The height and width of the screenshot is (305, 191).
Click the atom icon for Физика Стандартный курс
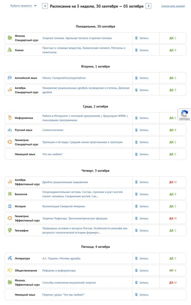[x=10, y=38]
